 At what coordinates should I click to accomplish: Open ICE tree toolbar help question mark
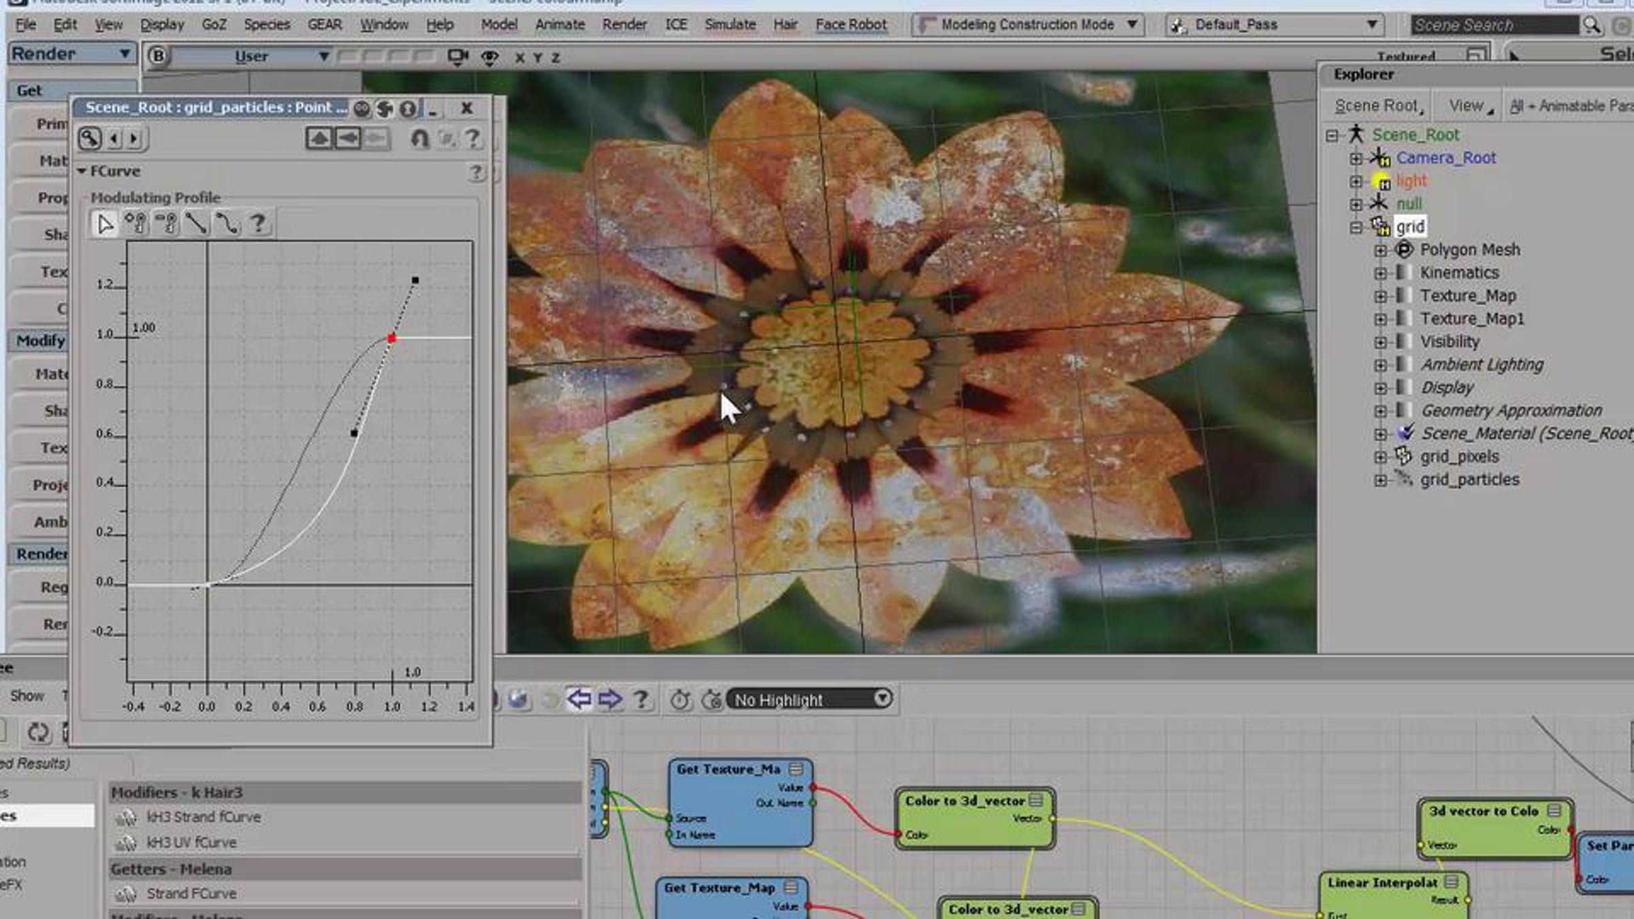tap(641, 699)
